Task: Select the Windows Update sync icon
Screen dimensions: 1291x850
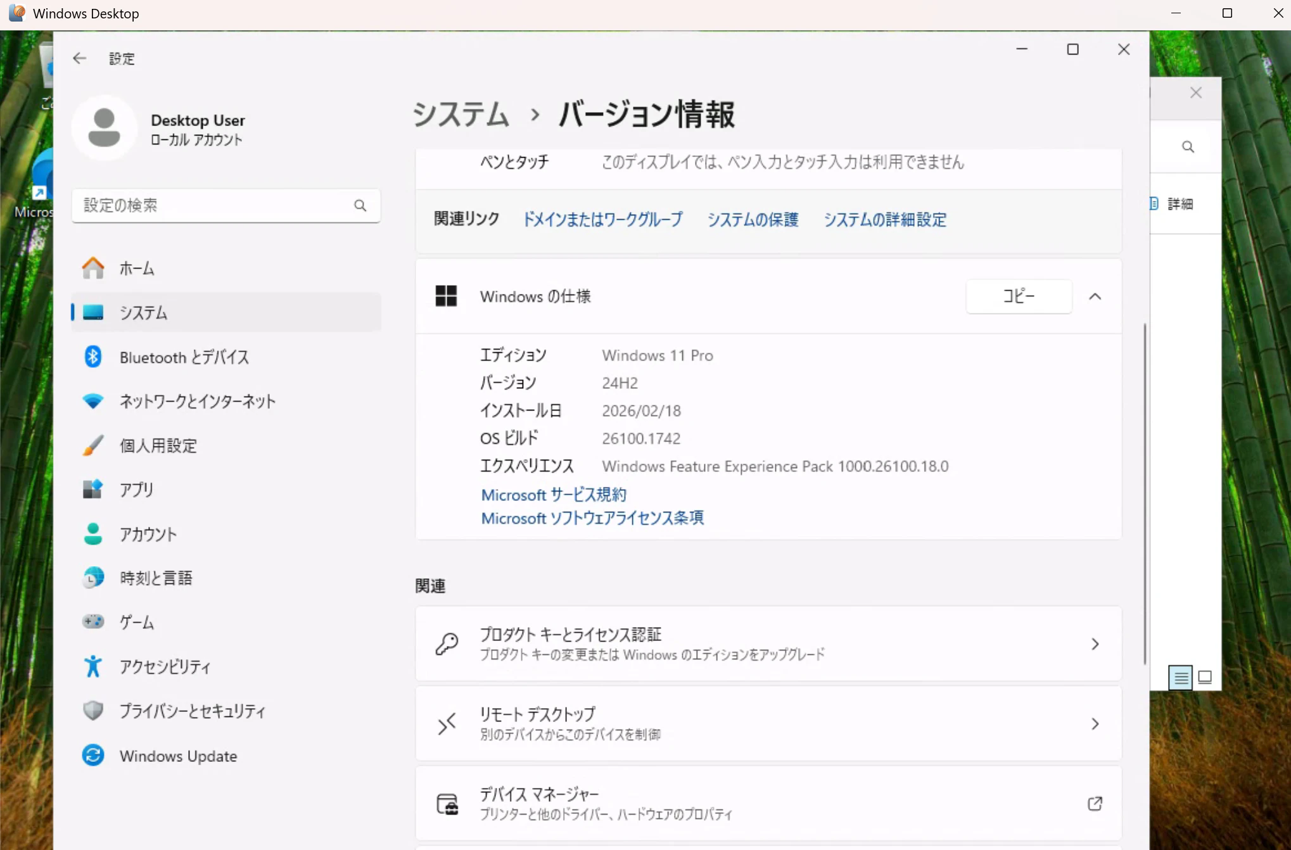Action: click(93, 755)
